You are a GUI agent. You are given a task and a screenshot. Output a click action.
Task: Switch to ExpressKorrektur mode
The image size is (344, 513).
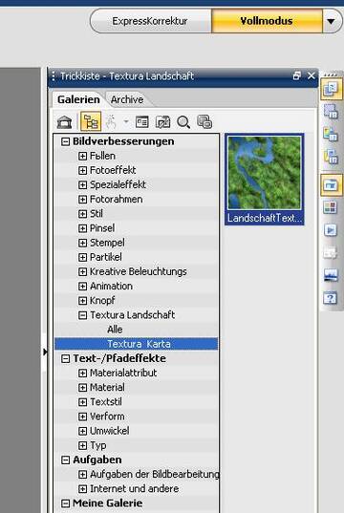(150, 21)
